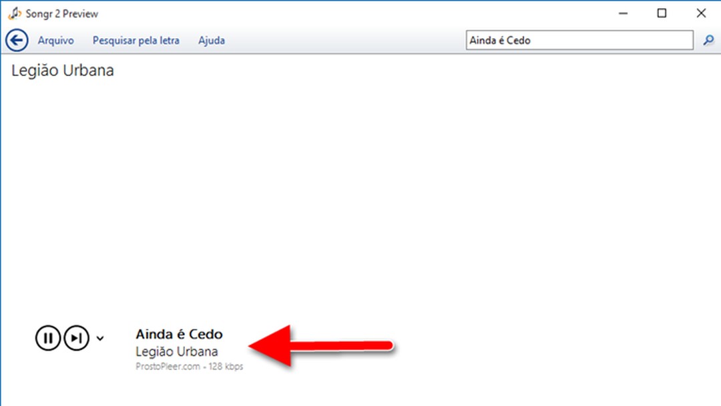This screenshot has height=406, width=721.
Task: Open the Pesquisar pela letra menu
Action: pos(136,41)
